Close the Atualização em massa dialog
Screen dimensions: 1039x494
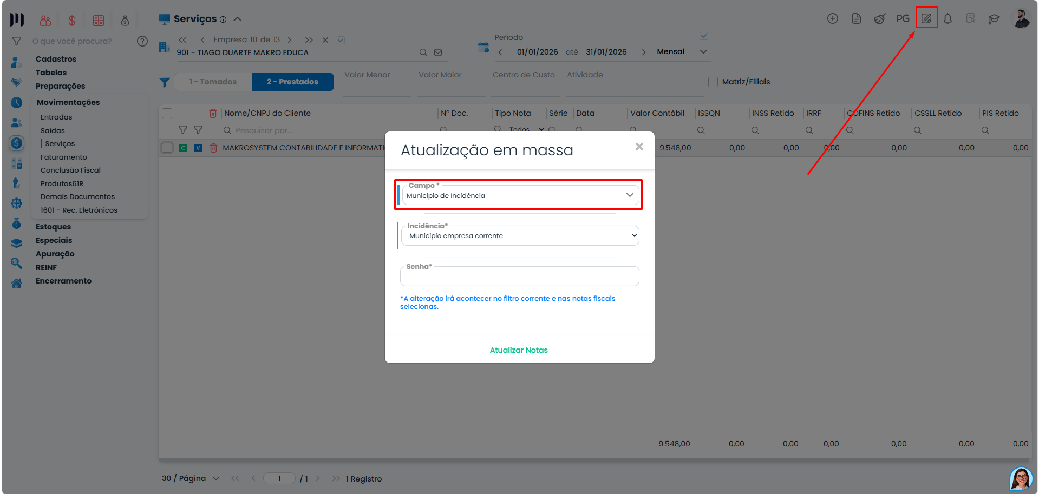(639, 147)
